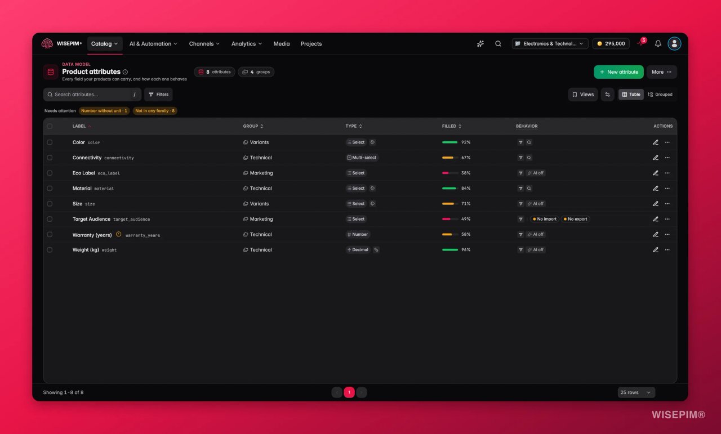Click the warning icon beside Warranty (years)

[118, 234]
